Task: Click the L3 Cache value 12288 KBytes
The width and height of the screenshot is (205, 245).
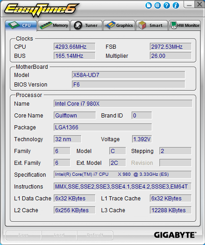Action: (x=170, y=210)
